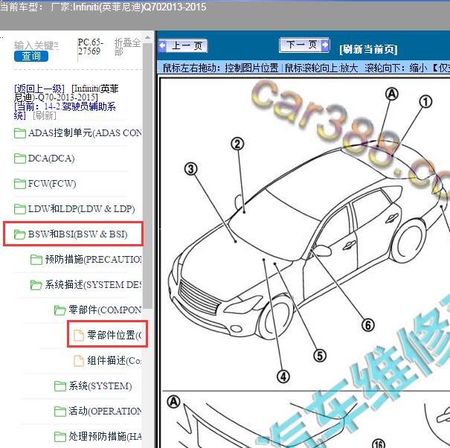
Task: Select 系统(SYSTEM) tree item
Action: (x=100, y=385)
